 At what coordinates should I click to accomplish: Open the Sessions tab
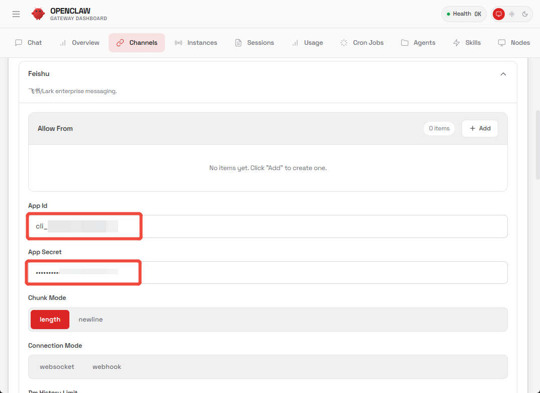click(x=254, y=43)
